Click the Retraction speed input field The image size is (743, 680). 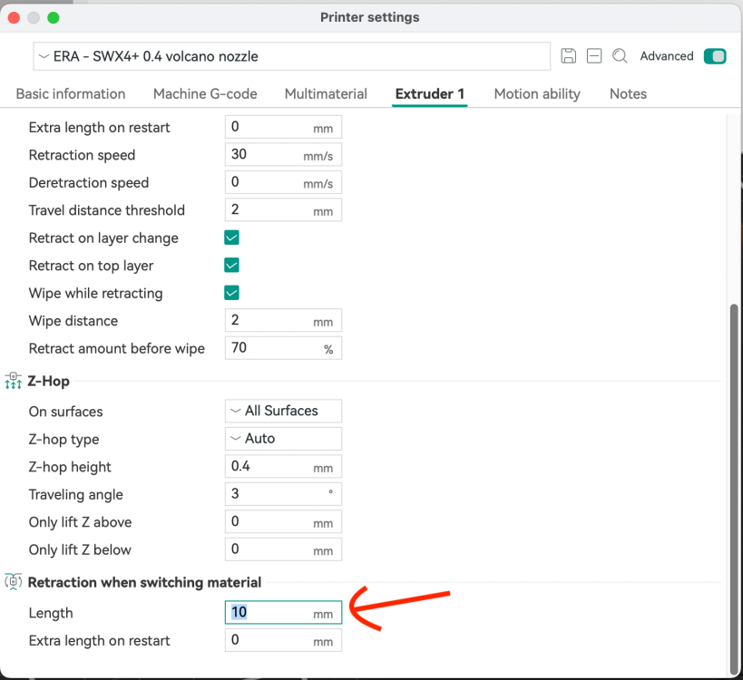pyautogui.click(x=263, y=155)
